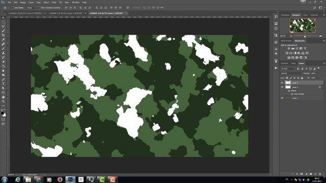Create a new layer in Layers panel
326x183 pixels.
pos(315,174)
